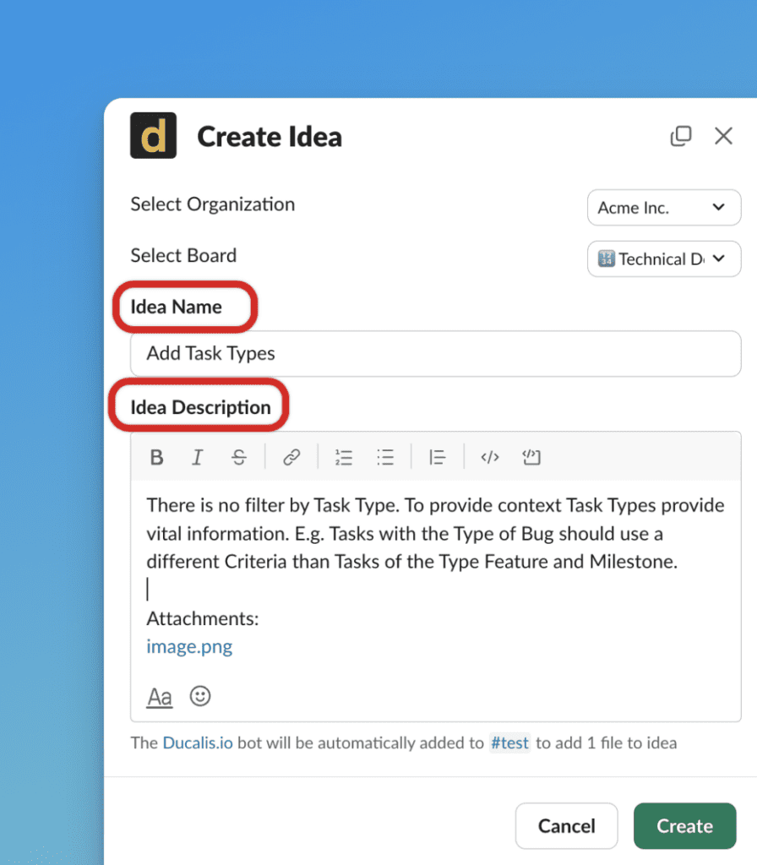
Task: Click the Idea Name field containing Add Task Types
Action: tap(435, 353)
